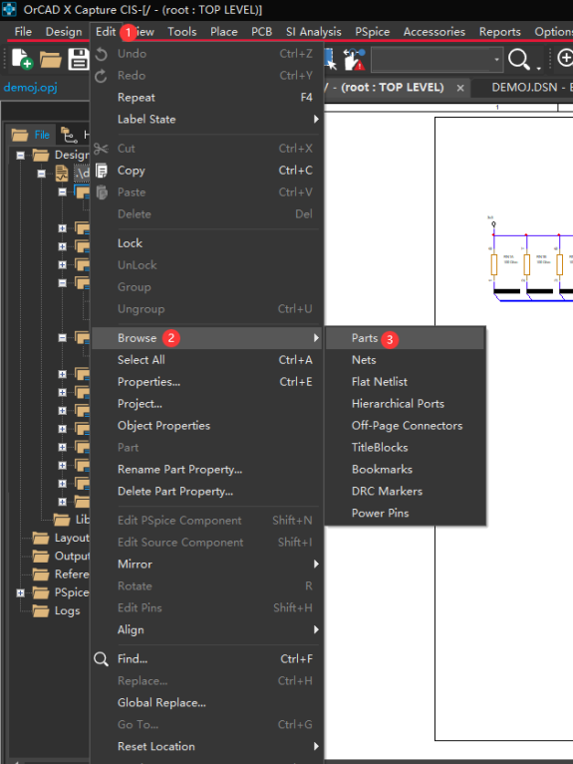Click the Layout folder icon in project tree
This screenshot has width=573, height=764.
41,538
